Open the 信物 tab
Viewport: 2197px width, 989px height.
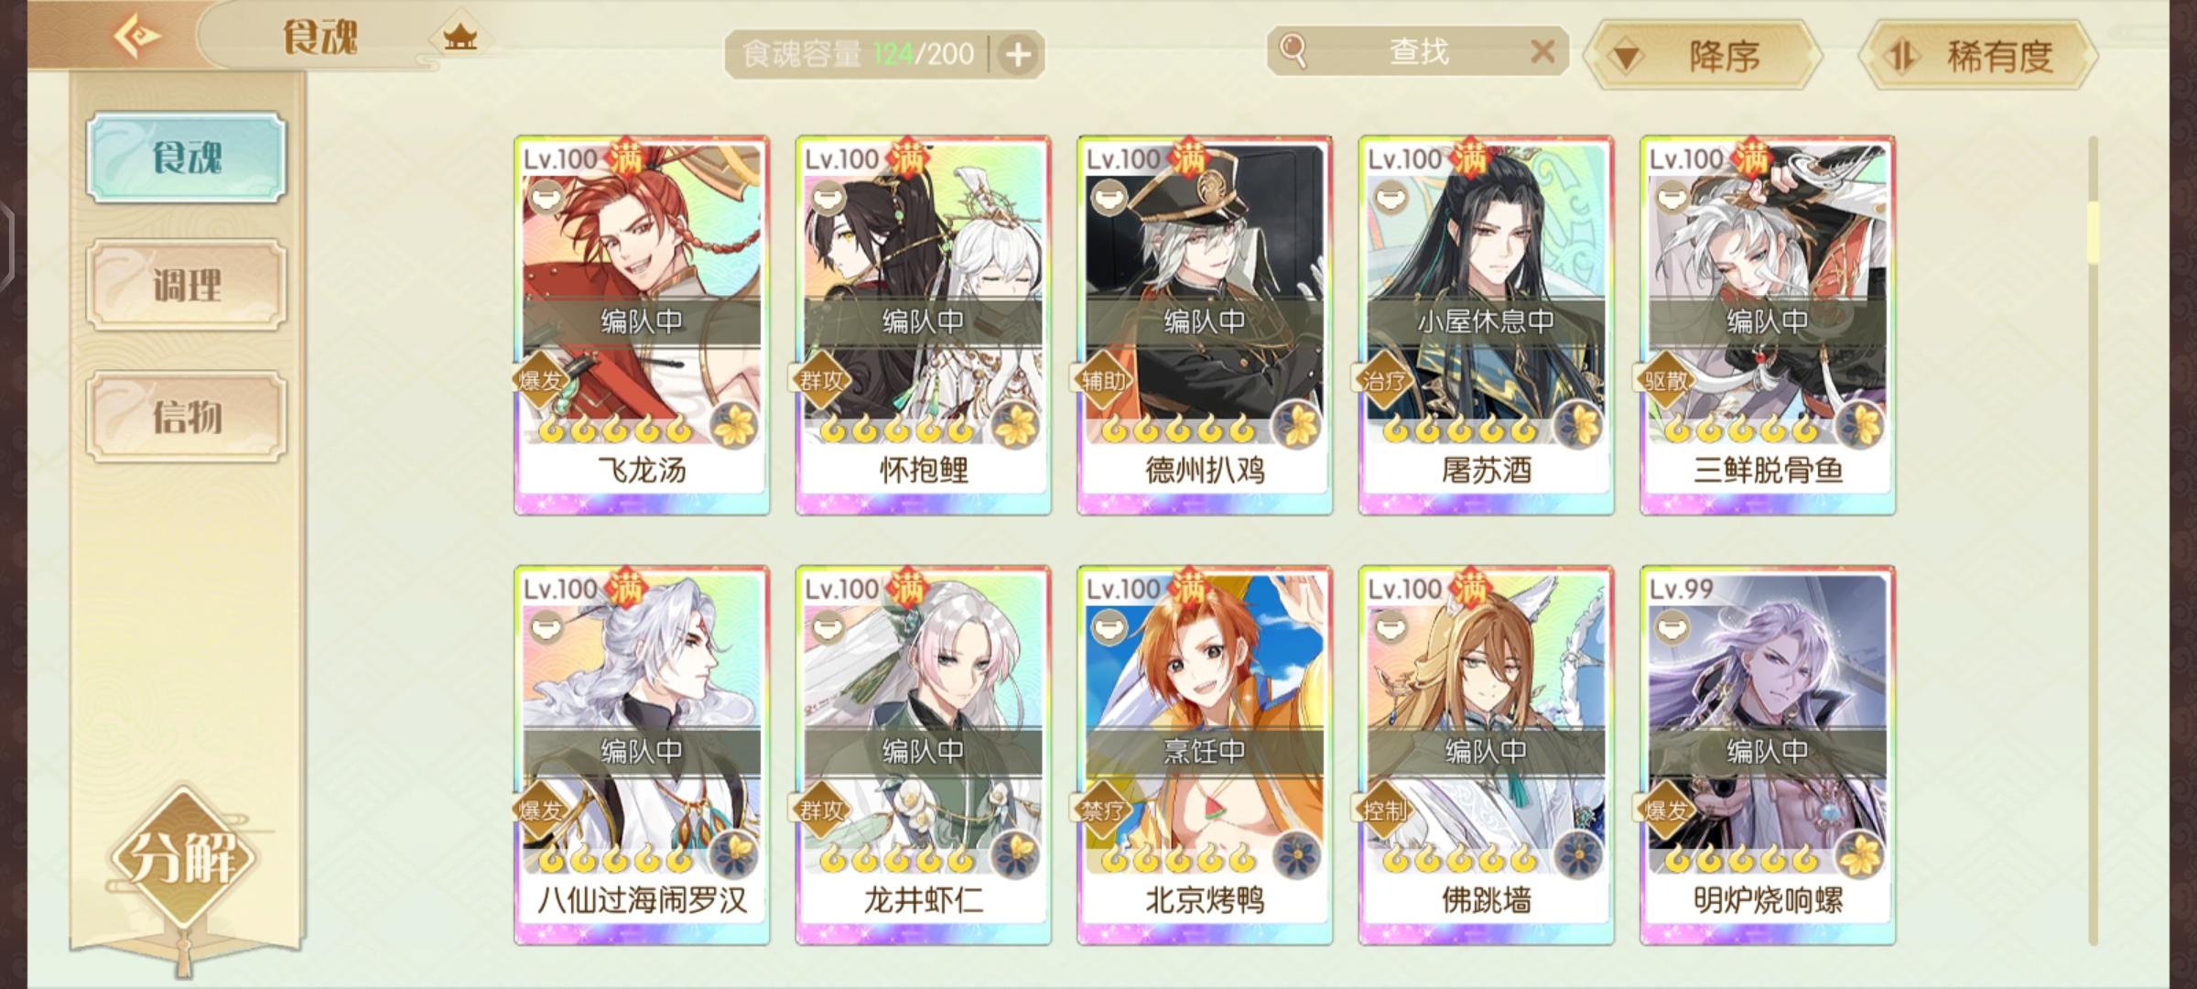187,416
